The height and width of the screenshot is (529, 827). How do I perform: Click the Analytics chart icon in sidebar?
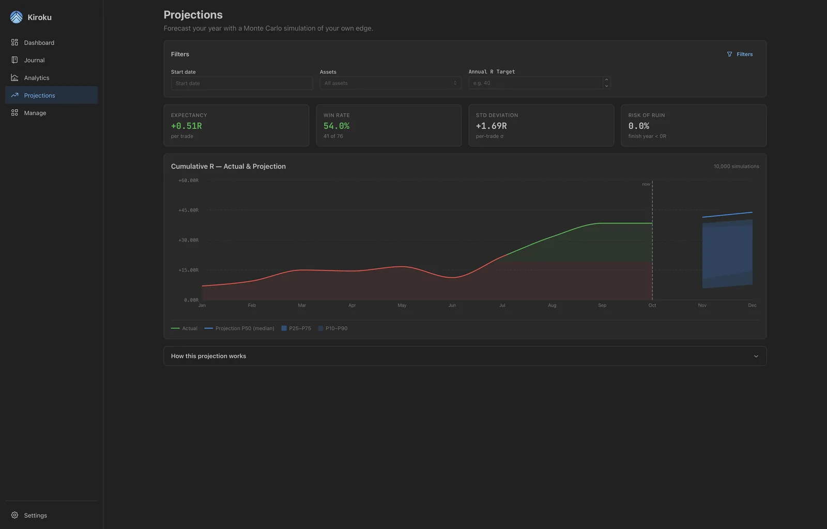[x=14, y=78]
